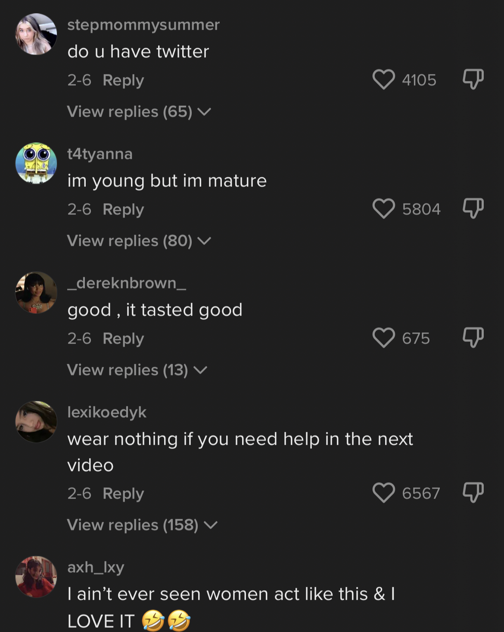This screenshot has height=632, width=504.
Task: Reply to t4tyanna's comment
Action: pyautogui.click(x=123, y=210)
